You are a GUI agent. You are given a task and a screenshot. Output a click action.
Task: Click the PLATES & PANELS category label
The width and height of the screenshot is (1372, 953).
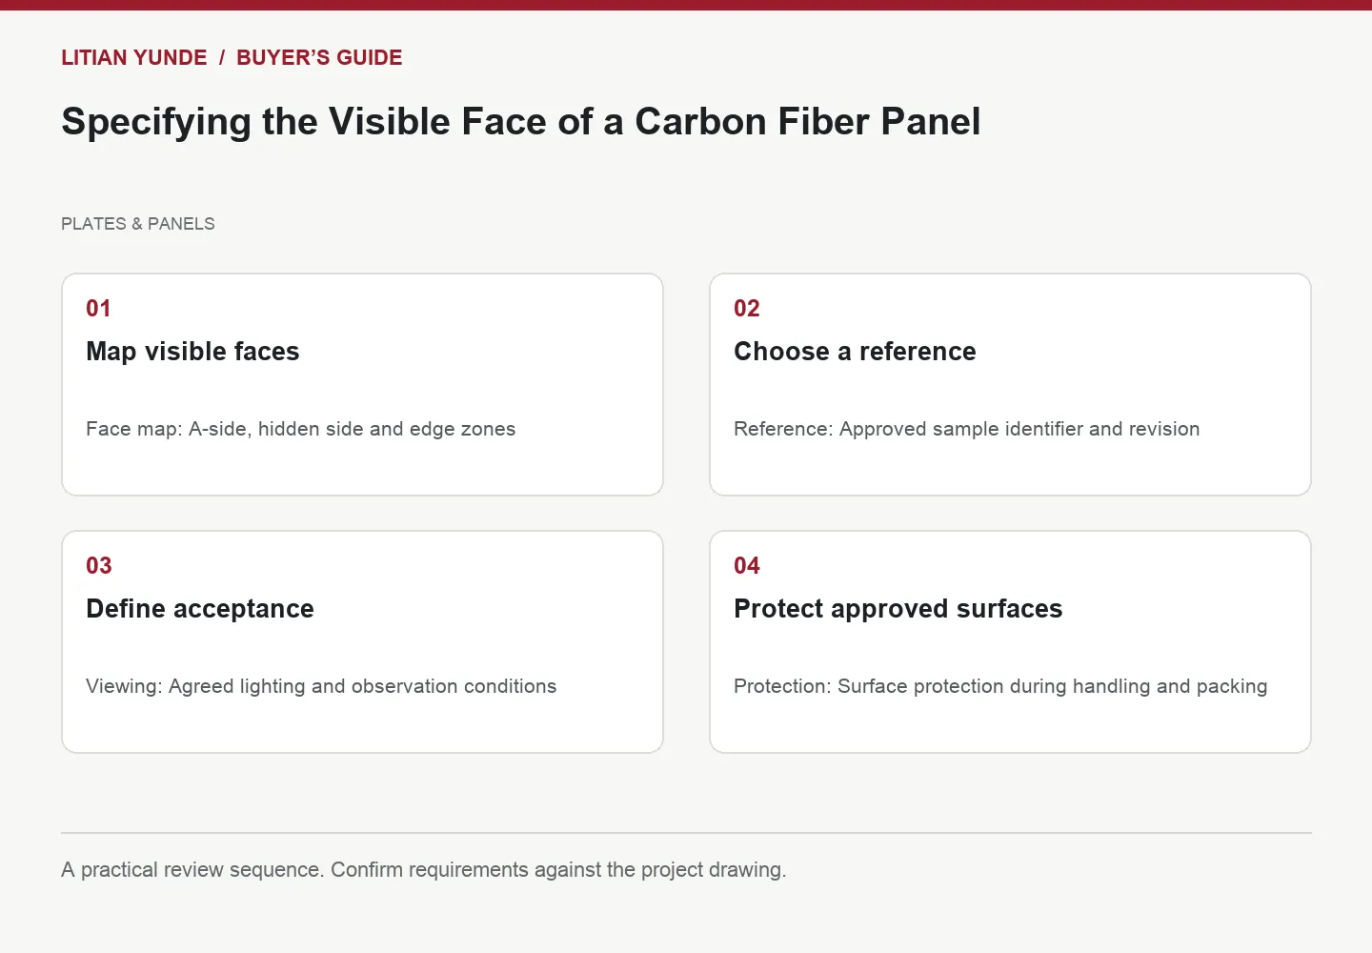(138, 224)
